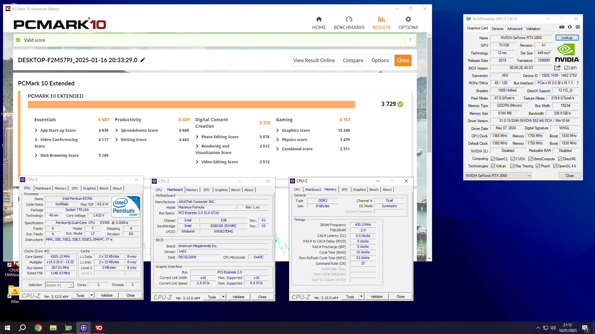This screenshot has height=334, width=595.
Task: Open Windows Start menu
Action: (7, 328)
